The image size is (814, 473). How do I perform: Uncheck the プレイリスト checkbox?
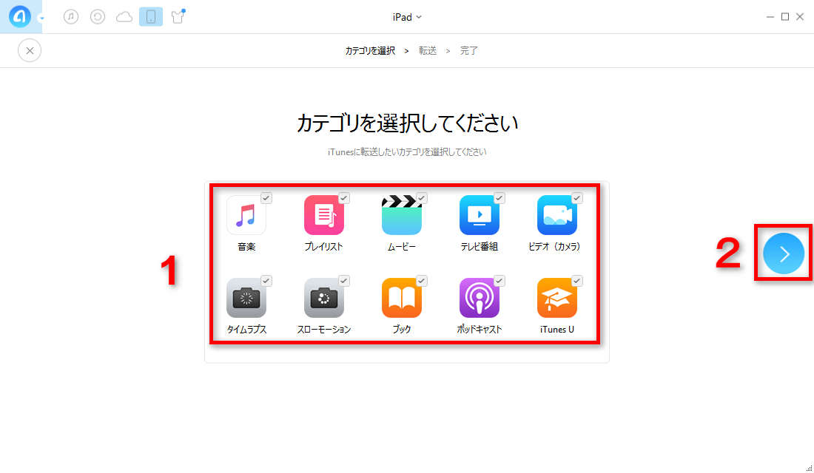(343, 198)
